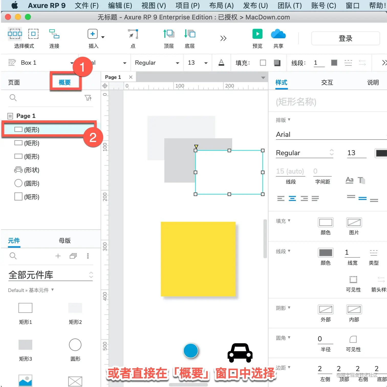
Task: Align text left in Style panel
Action: 281,199
